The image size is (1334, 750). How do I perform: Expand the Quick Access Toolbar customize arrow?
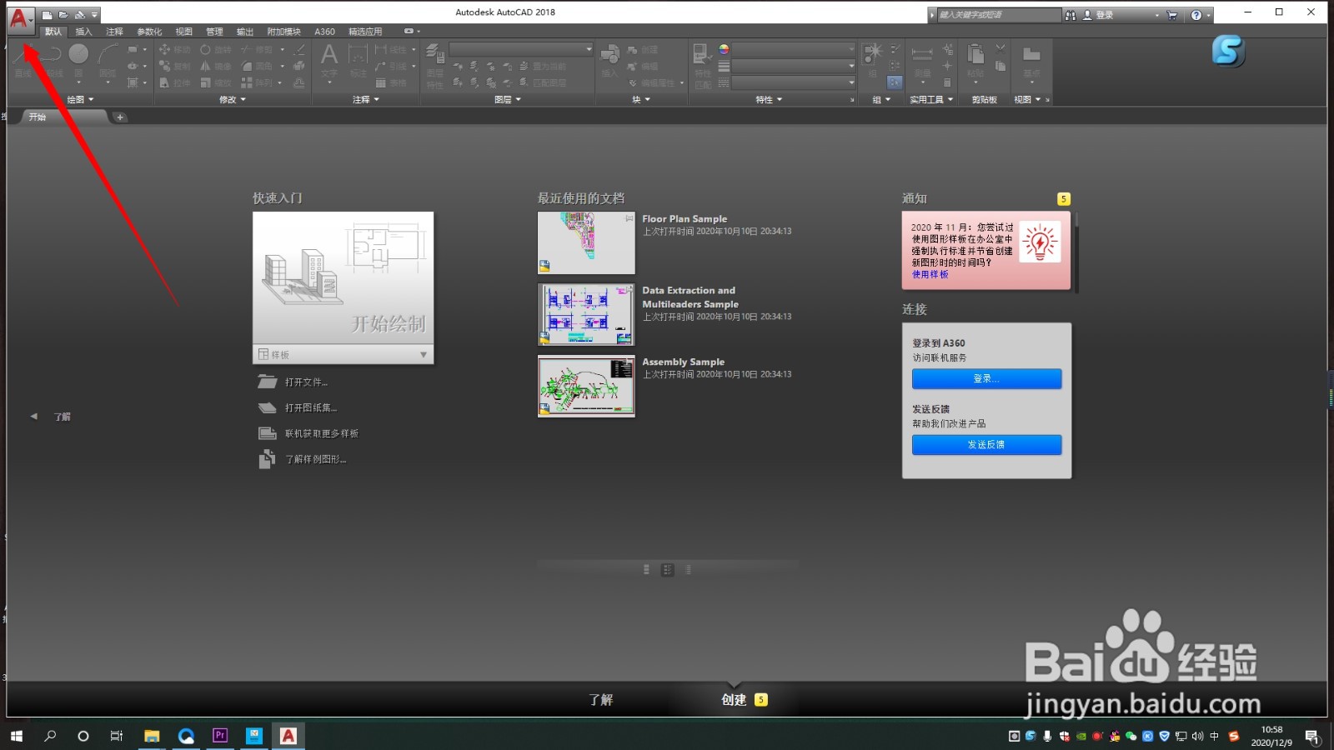[95, 15]
